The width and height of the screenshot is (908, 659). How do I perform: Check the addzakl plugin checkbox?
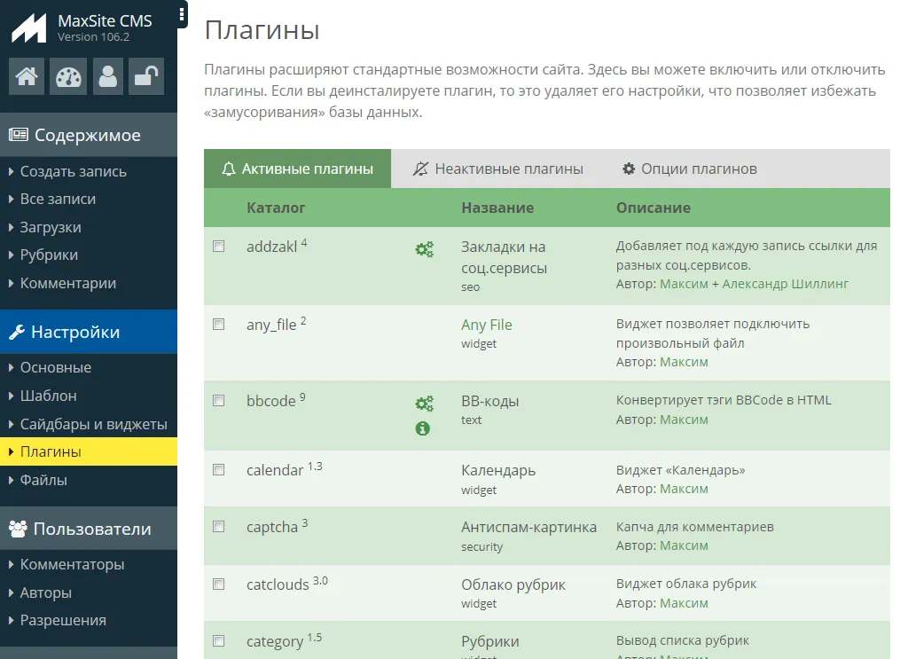[219, 247]
